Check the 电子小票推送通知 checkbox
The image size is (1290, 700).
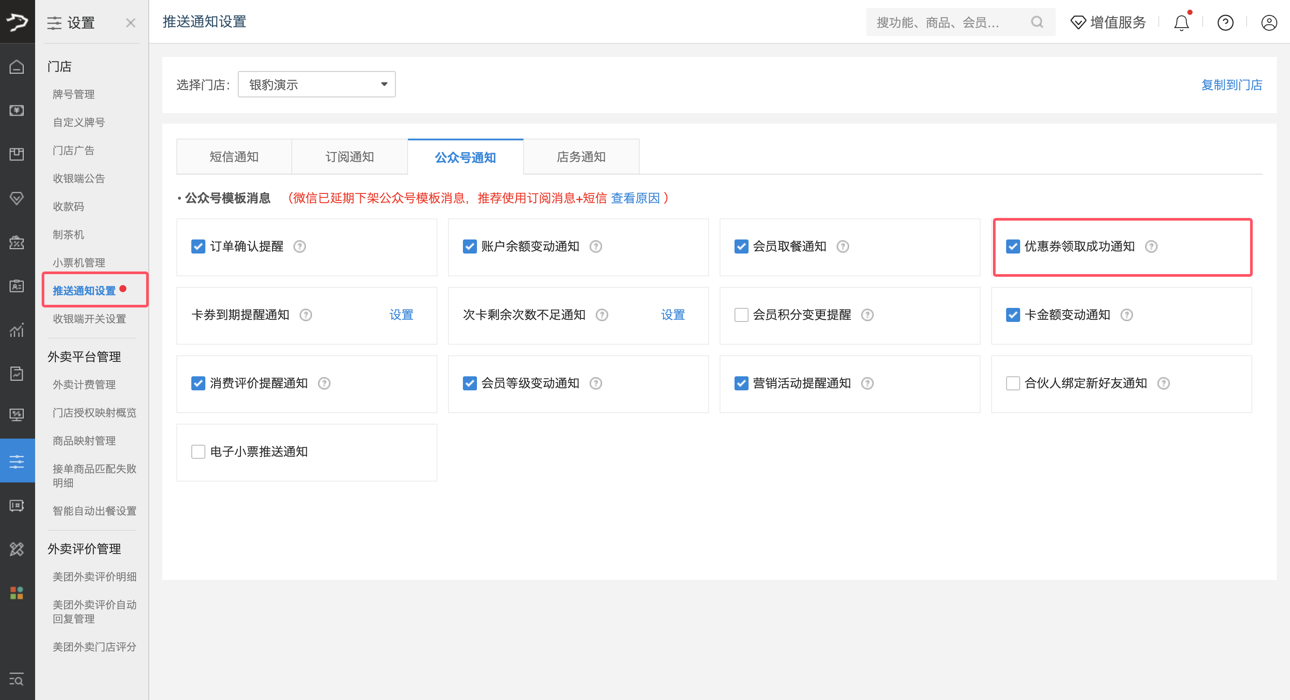tap(198, 452)
